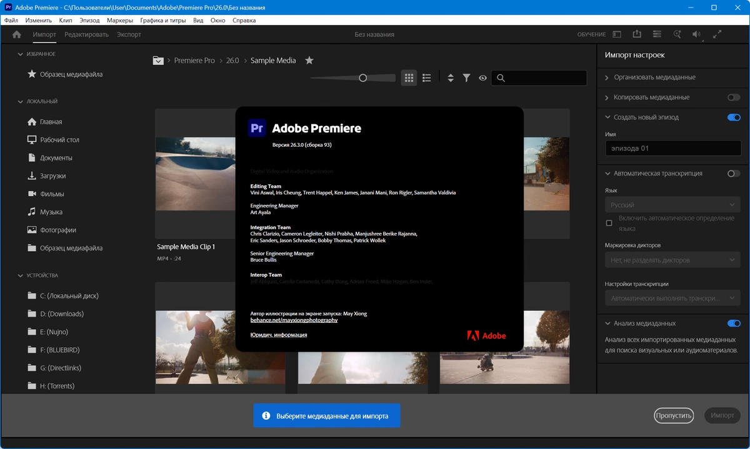Open drive C: (Локальный диск)
The width and height of the screenshot is (750, 449).
click(x=62, y=296)
